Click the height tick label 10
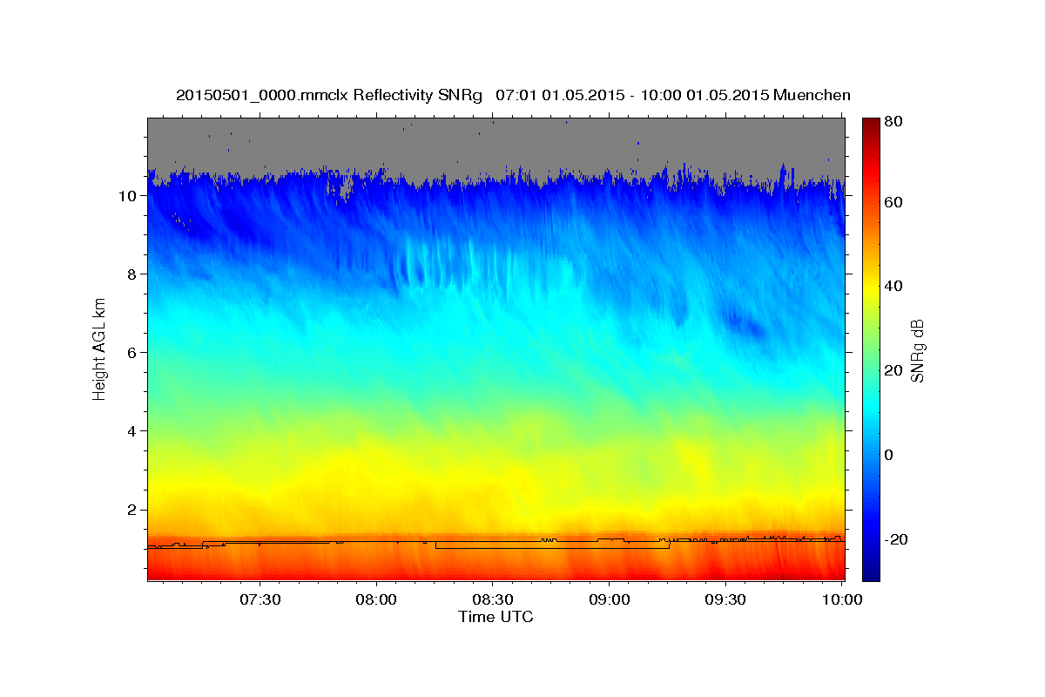The width and height of the screenshot is (1045, 697). click(x=128, y=196)
